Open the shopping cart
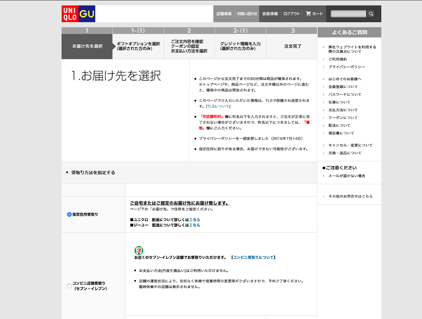The height and width of the screenshot is (319, 422). (314, 14)
